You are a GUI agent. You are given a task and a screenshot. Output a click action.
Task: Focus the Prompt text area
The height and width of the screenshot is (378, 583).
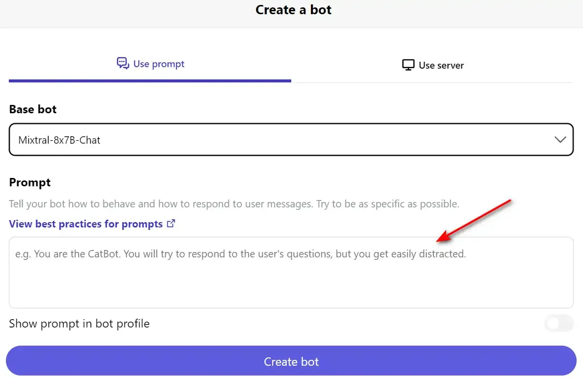point(291,273)
